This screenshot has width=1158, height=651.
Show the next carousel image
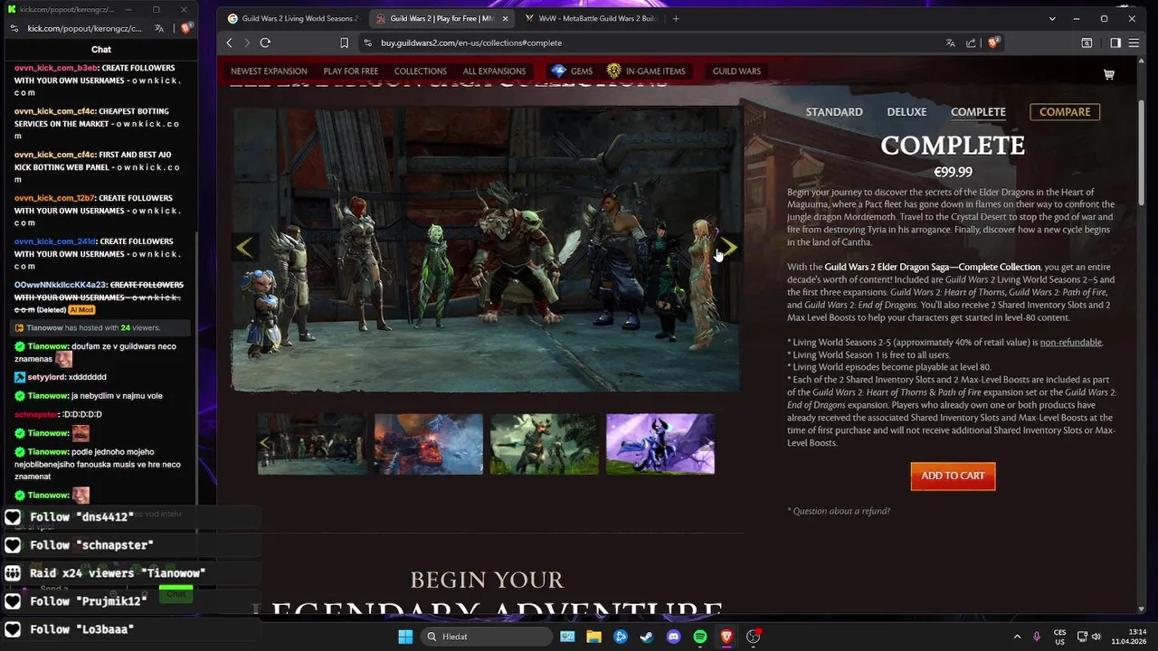(728, 247)
